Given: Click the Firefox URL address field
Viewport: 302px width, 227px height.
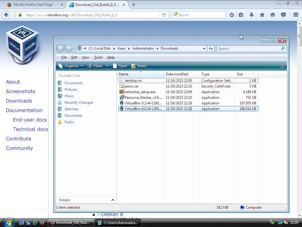Looking at the screenshot, I should coord(91,15).
